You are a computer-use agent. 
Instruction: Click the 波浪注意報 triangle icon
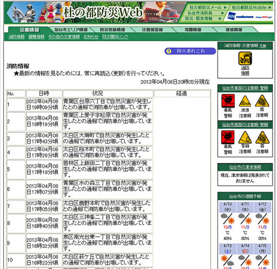[x=245, y=101]
